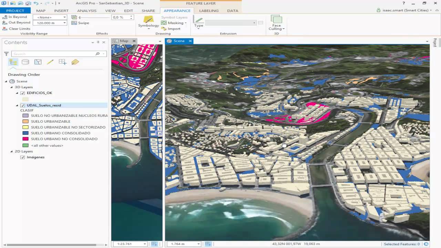This screenshot has width=441, height=248.
Task: Toggle Imágenes layer visibility checkbox
Action: click(23, 157)
